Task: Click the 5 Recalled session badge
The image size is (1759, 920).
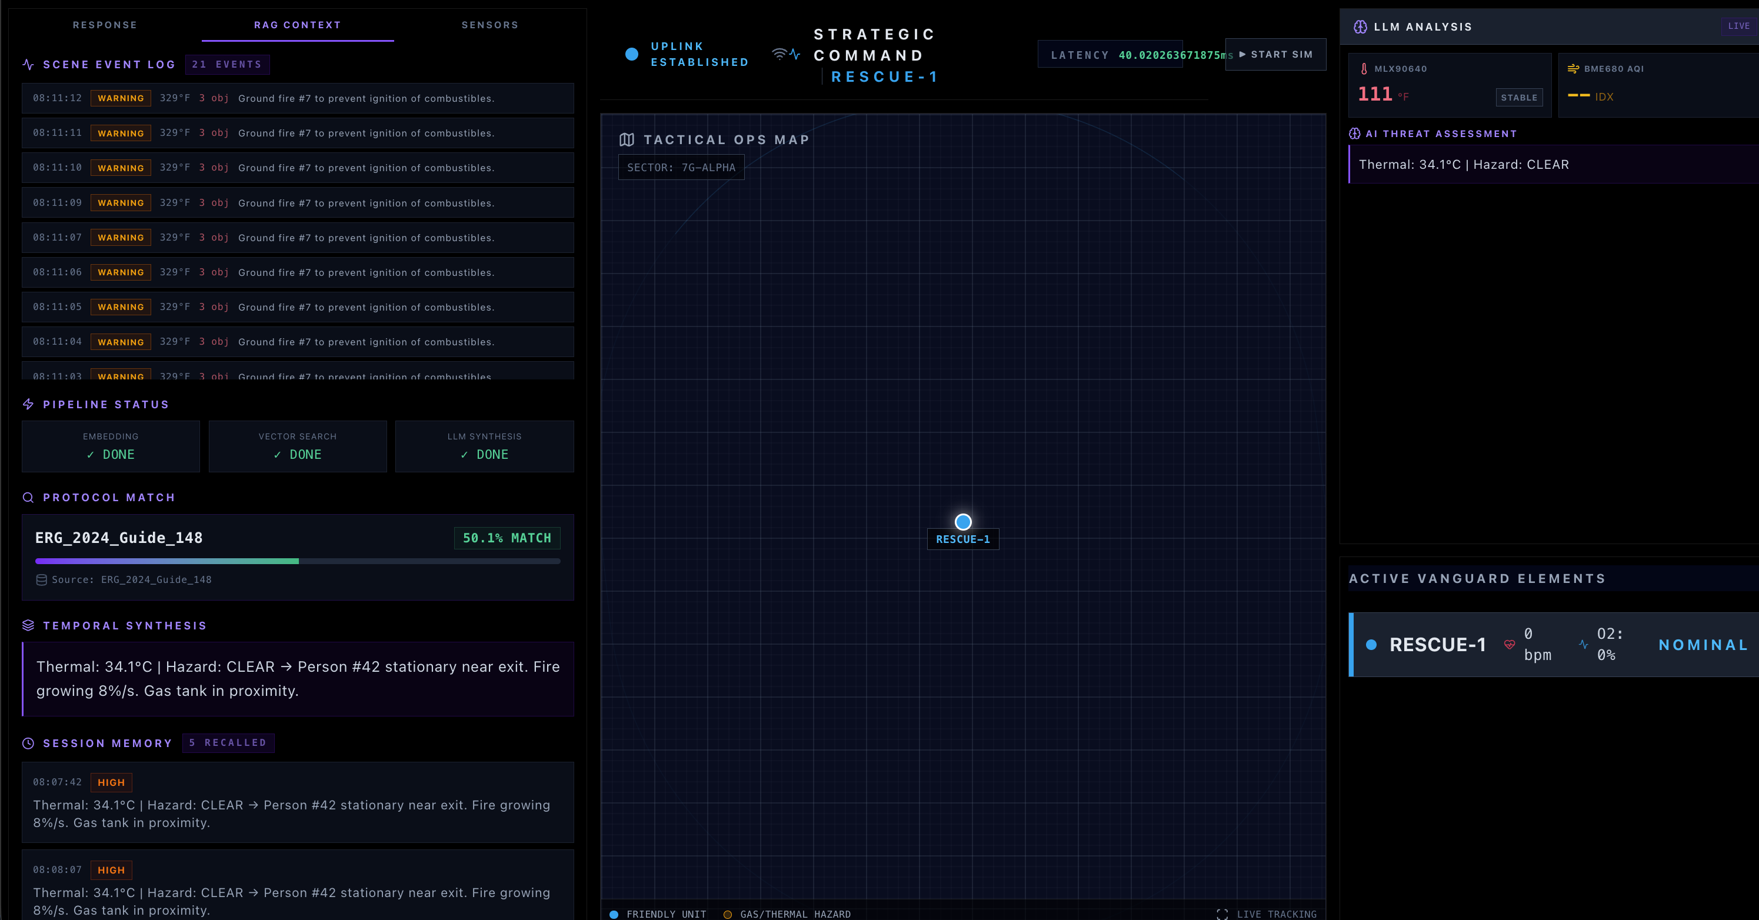Action: (228, 742)
